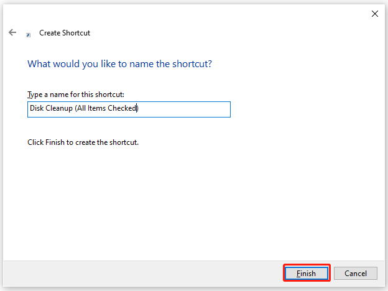This screenshot has width=388, height=291.
Task: Click the word "Disk" in the name field
Action: click(x=37, y=109)
